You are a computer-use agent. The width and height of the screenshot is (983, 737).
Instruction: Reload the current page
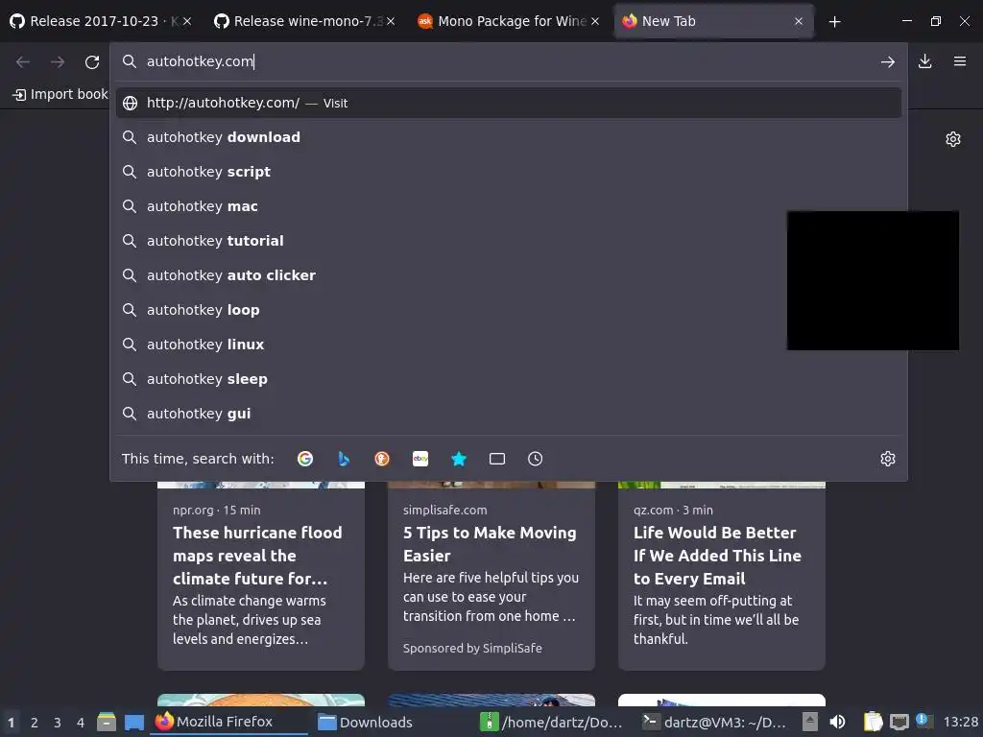click(92, 62)
